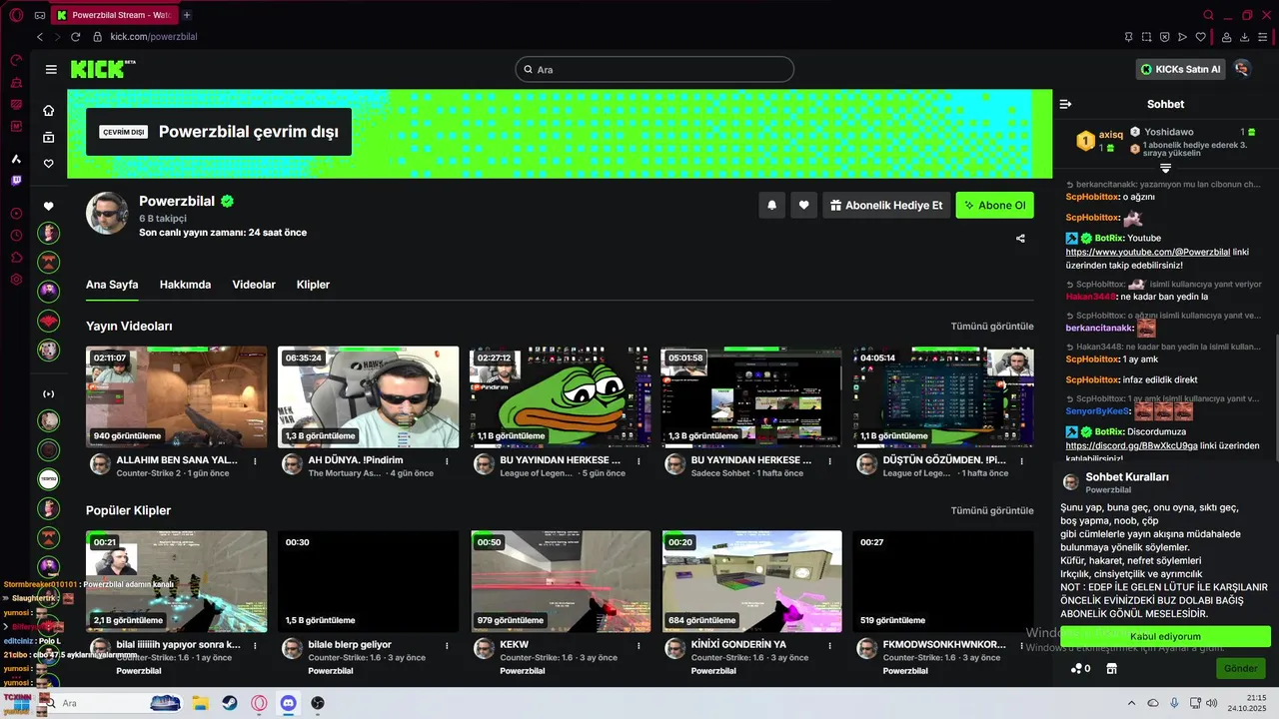View all Popüler Klipler via Tümünü görüntüle

992,510
